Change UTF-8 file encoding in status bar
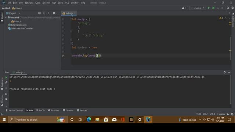This screenshot has width=235, height=132. 212,114
